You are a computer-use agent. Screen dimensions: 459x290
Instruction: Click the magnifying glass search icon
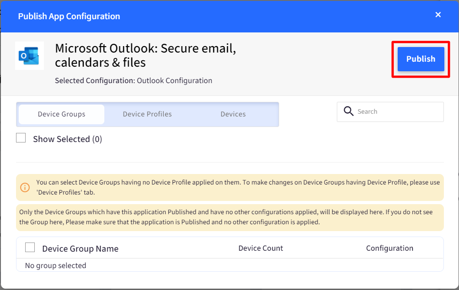[x=348, y=111]
